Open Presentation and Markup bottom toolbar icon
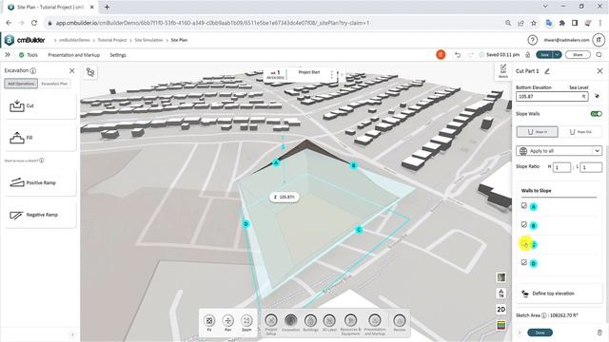 (x=375, y=324)
